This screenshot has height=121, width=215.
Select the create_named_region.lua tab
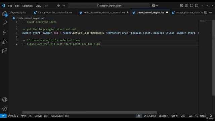pos(150,12)
